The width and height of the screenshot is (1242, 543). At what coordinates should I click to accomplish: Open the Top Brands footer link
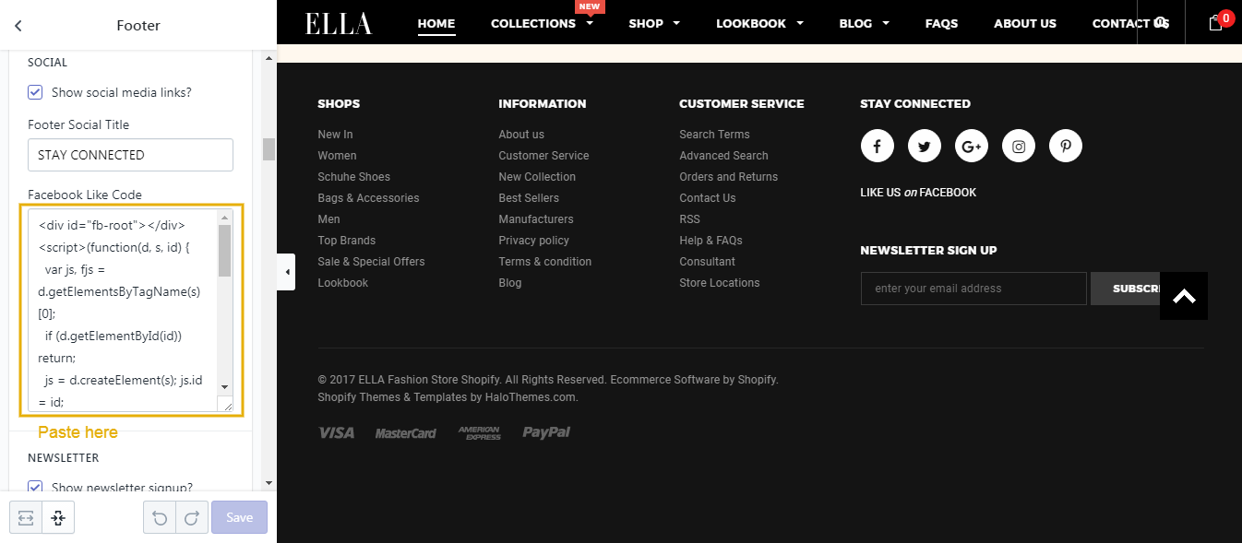tap(347, 241)
